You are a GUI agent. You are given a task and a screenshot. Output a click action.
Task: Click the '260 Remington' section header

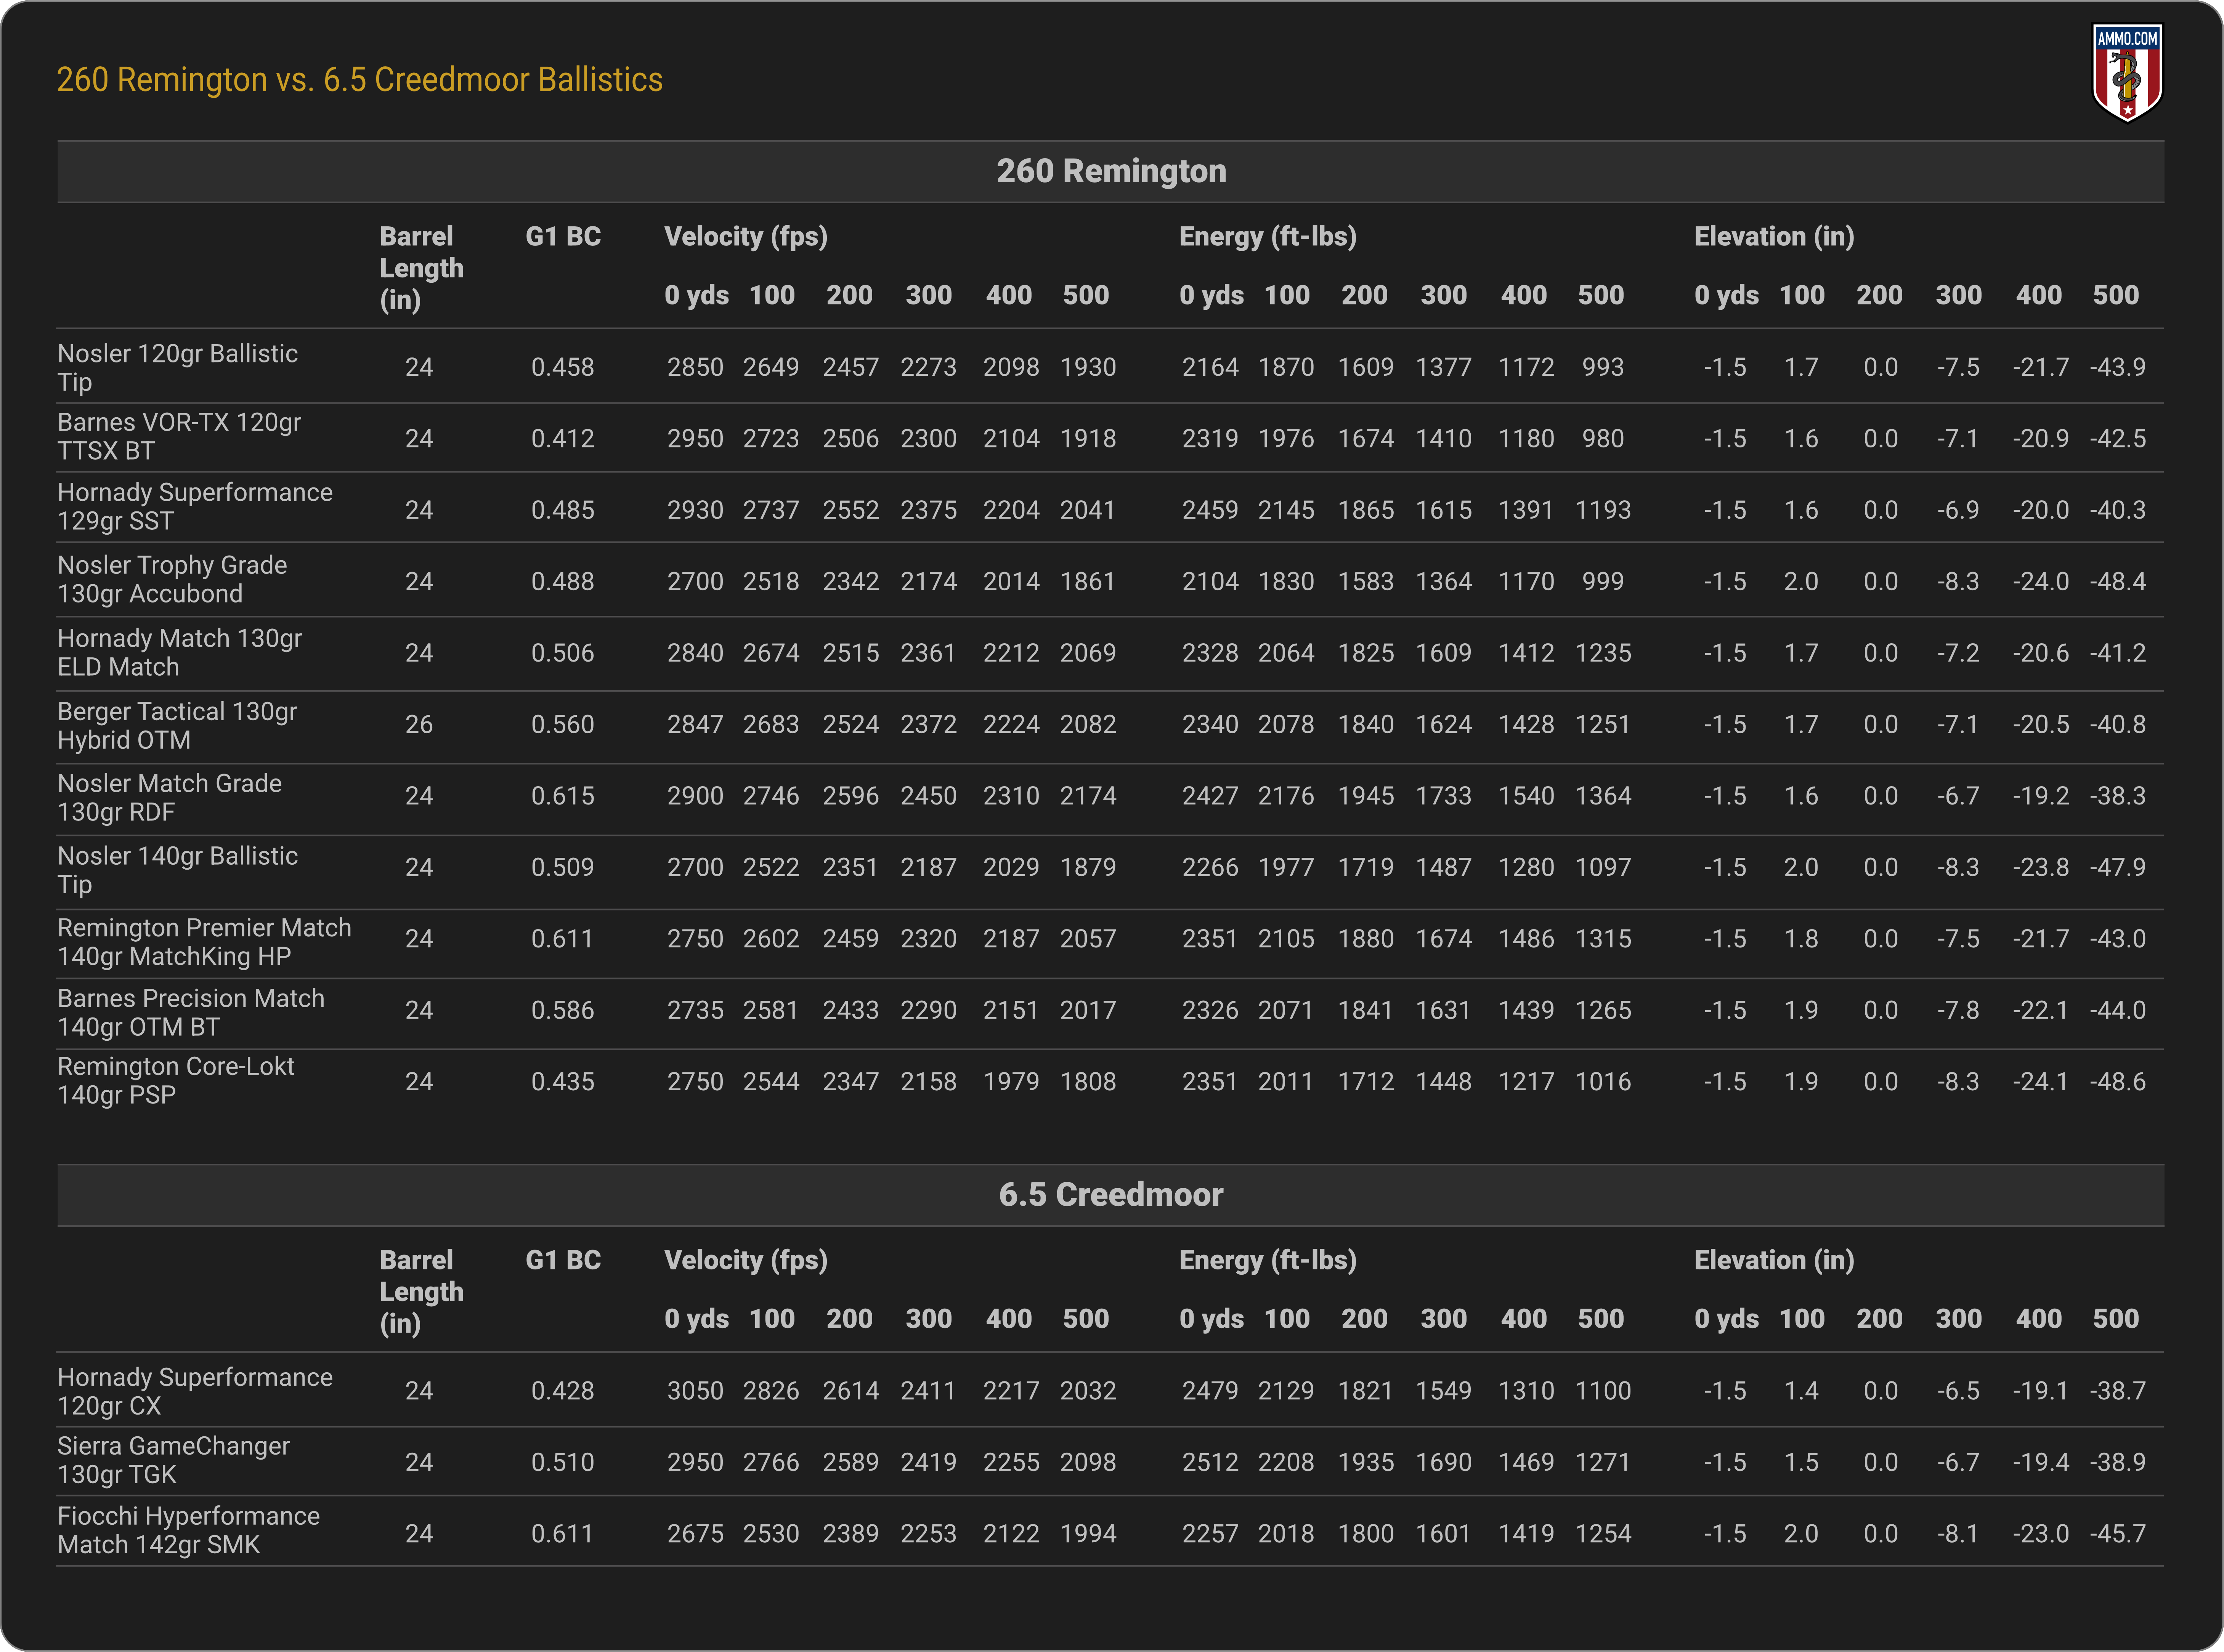[1110, 171]
